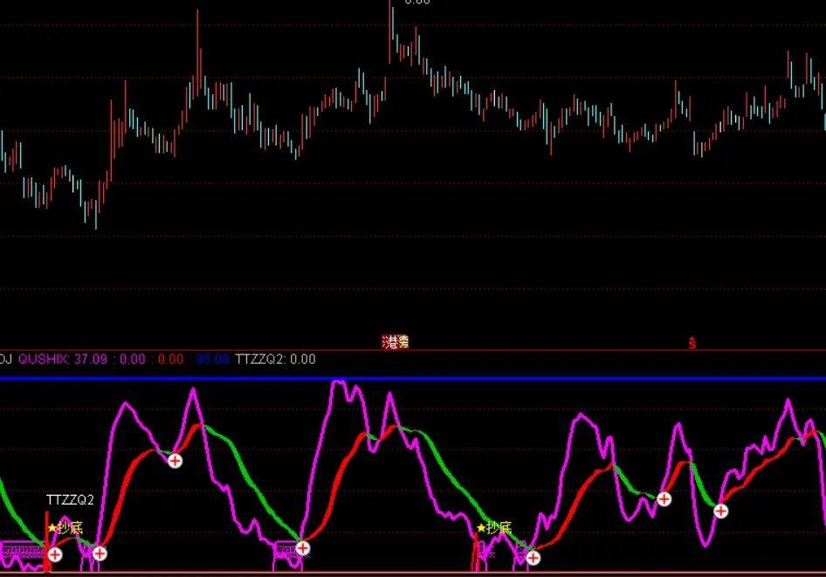Click the red 港湾 info marker on the chart
Viewport: 826px width, 577px height.
point(396,342)
